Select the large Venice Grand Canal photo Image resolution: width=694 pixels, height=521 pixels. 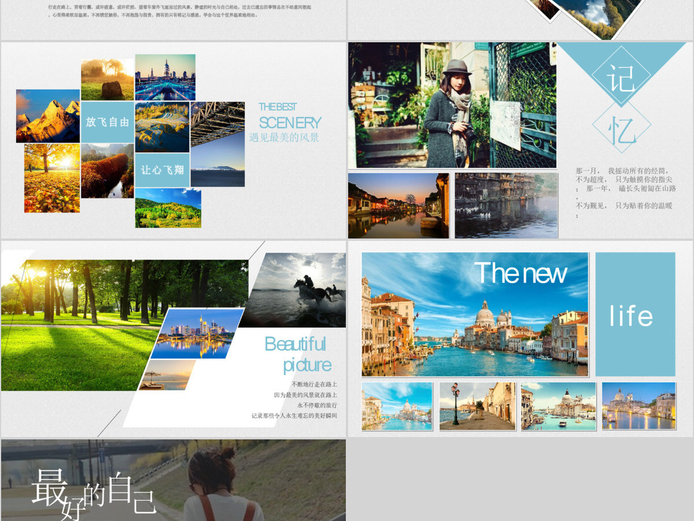coord(475,314)
